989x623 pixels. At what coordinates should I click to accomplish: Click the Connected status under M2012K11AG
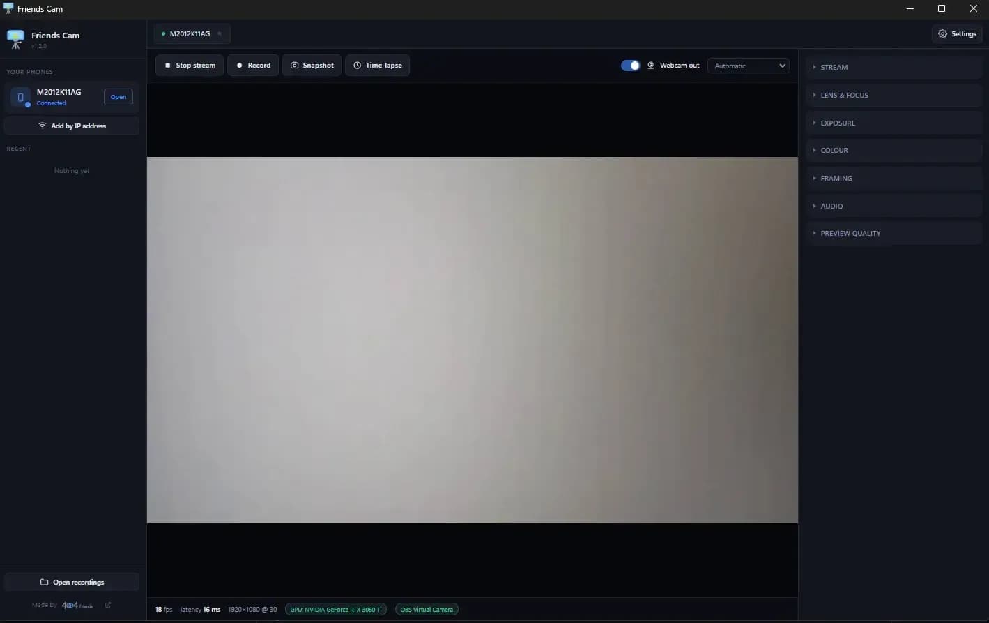click(52, 103)
